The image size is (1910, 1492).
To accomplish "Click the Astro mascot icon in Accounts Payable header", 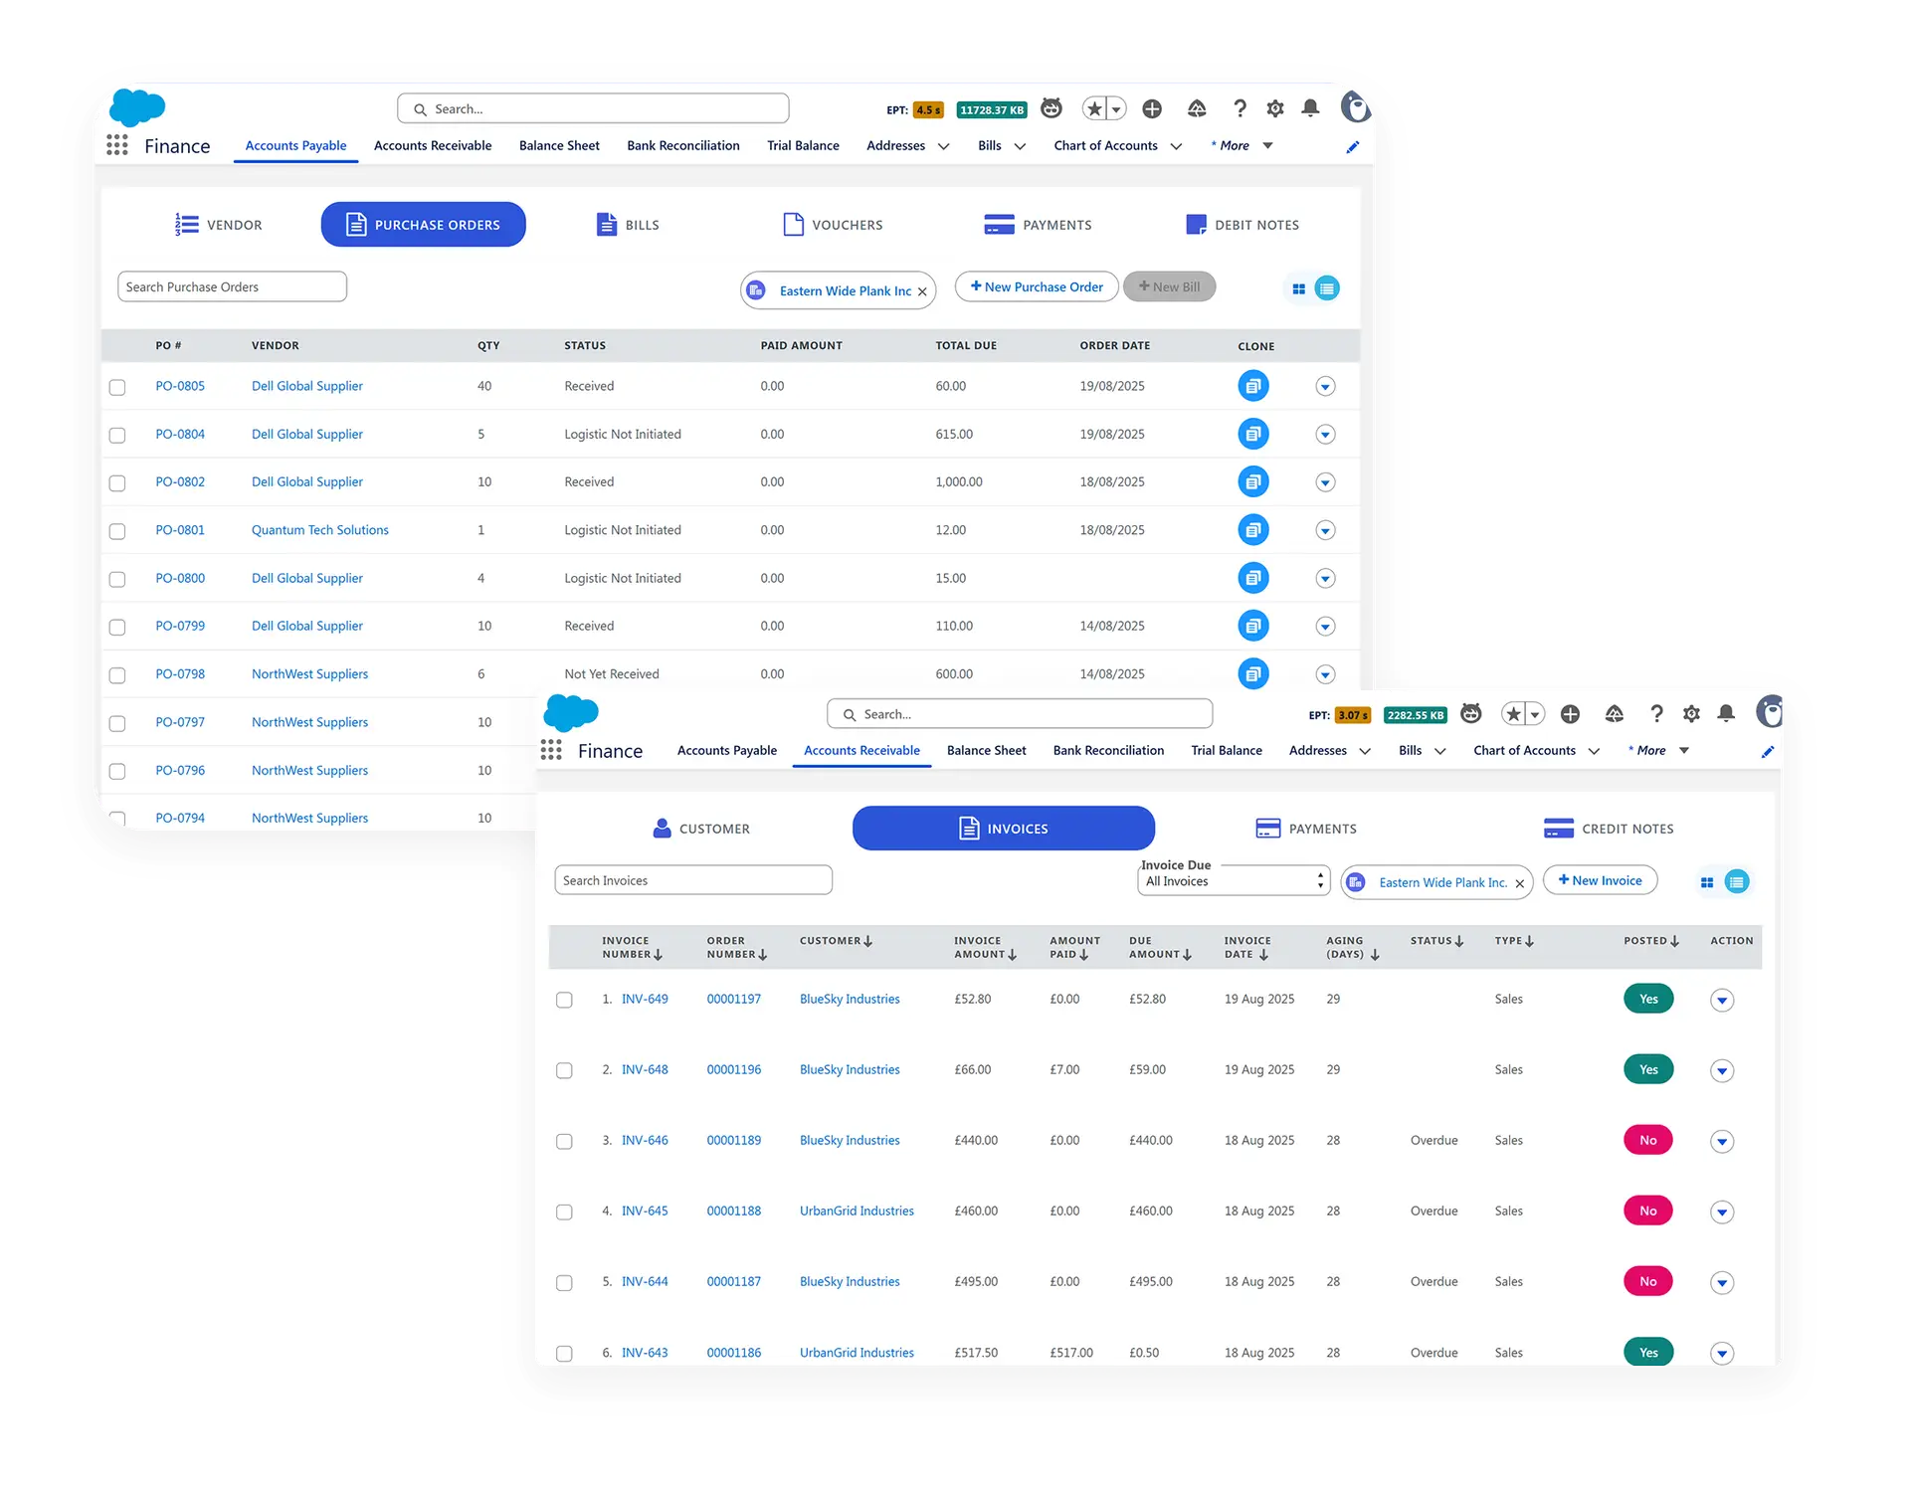I will 1051,107.
